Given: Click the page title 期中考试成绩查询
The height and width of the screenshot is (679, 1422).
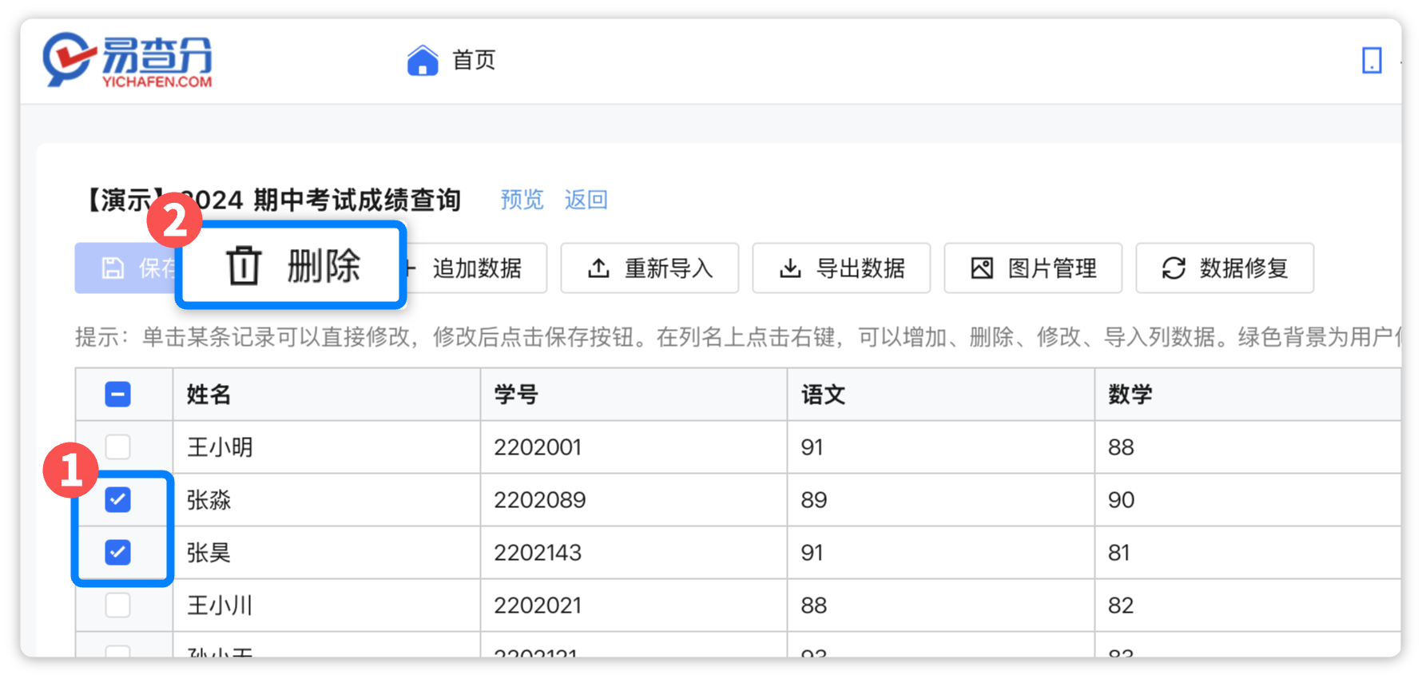Looking at the screenshot, I should click(x=357, y=200).
